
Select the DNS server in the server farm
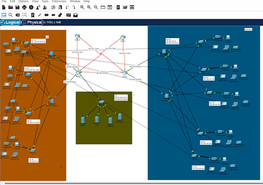tap(97, 119)
